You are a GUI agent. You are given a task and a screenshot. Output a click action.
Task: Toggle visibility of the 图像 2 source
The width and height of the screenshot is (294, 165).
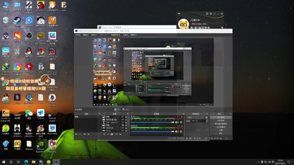123,125
